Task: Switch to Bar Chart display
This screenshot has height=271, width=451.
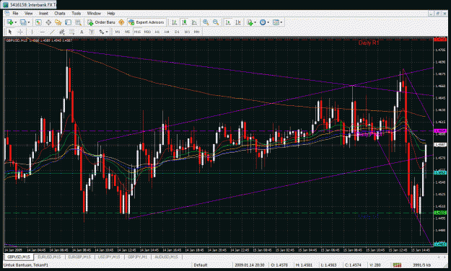Action: (x=175, y=22)
